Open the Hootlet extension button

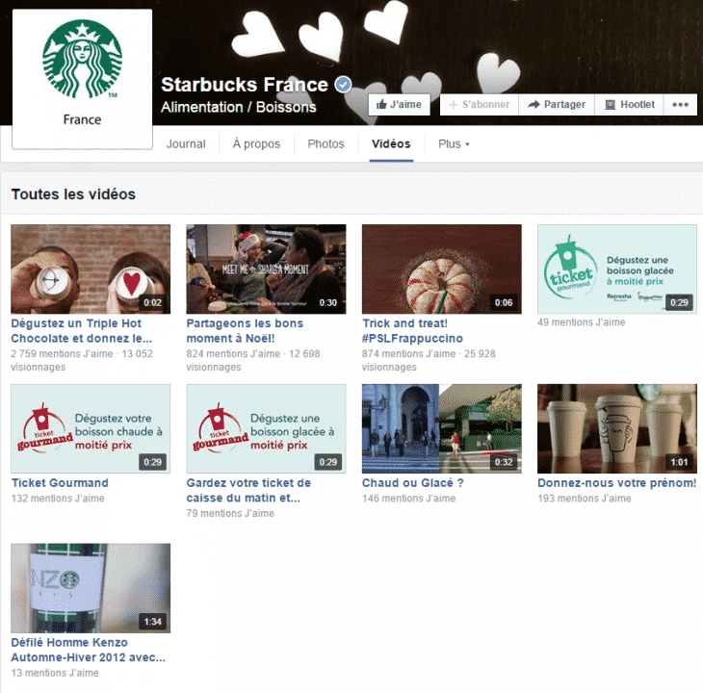[x=629, y=104]
